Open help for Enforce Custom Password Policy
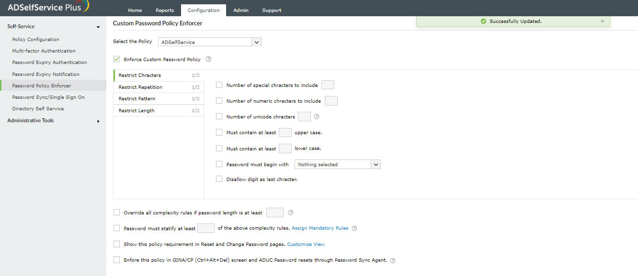This screenshot has width=638, height=276. pos(208,59)
